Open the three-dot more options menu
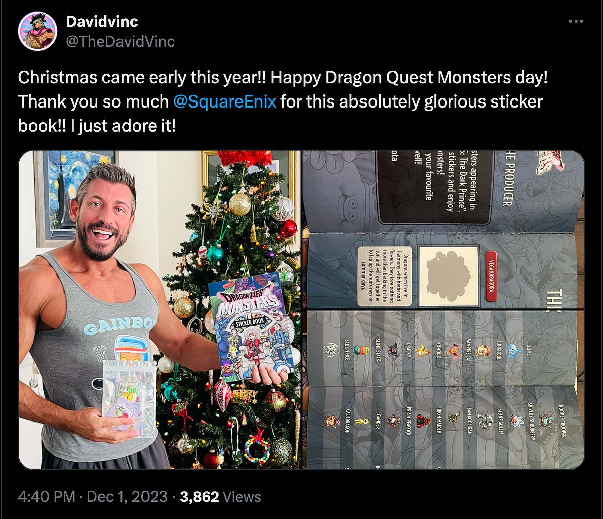The width and height of the screenshot is (603, 519). [x=575, y=22]
